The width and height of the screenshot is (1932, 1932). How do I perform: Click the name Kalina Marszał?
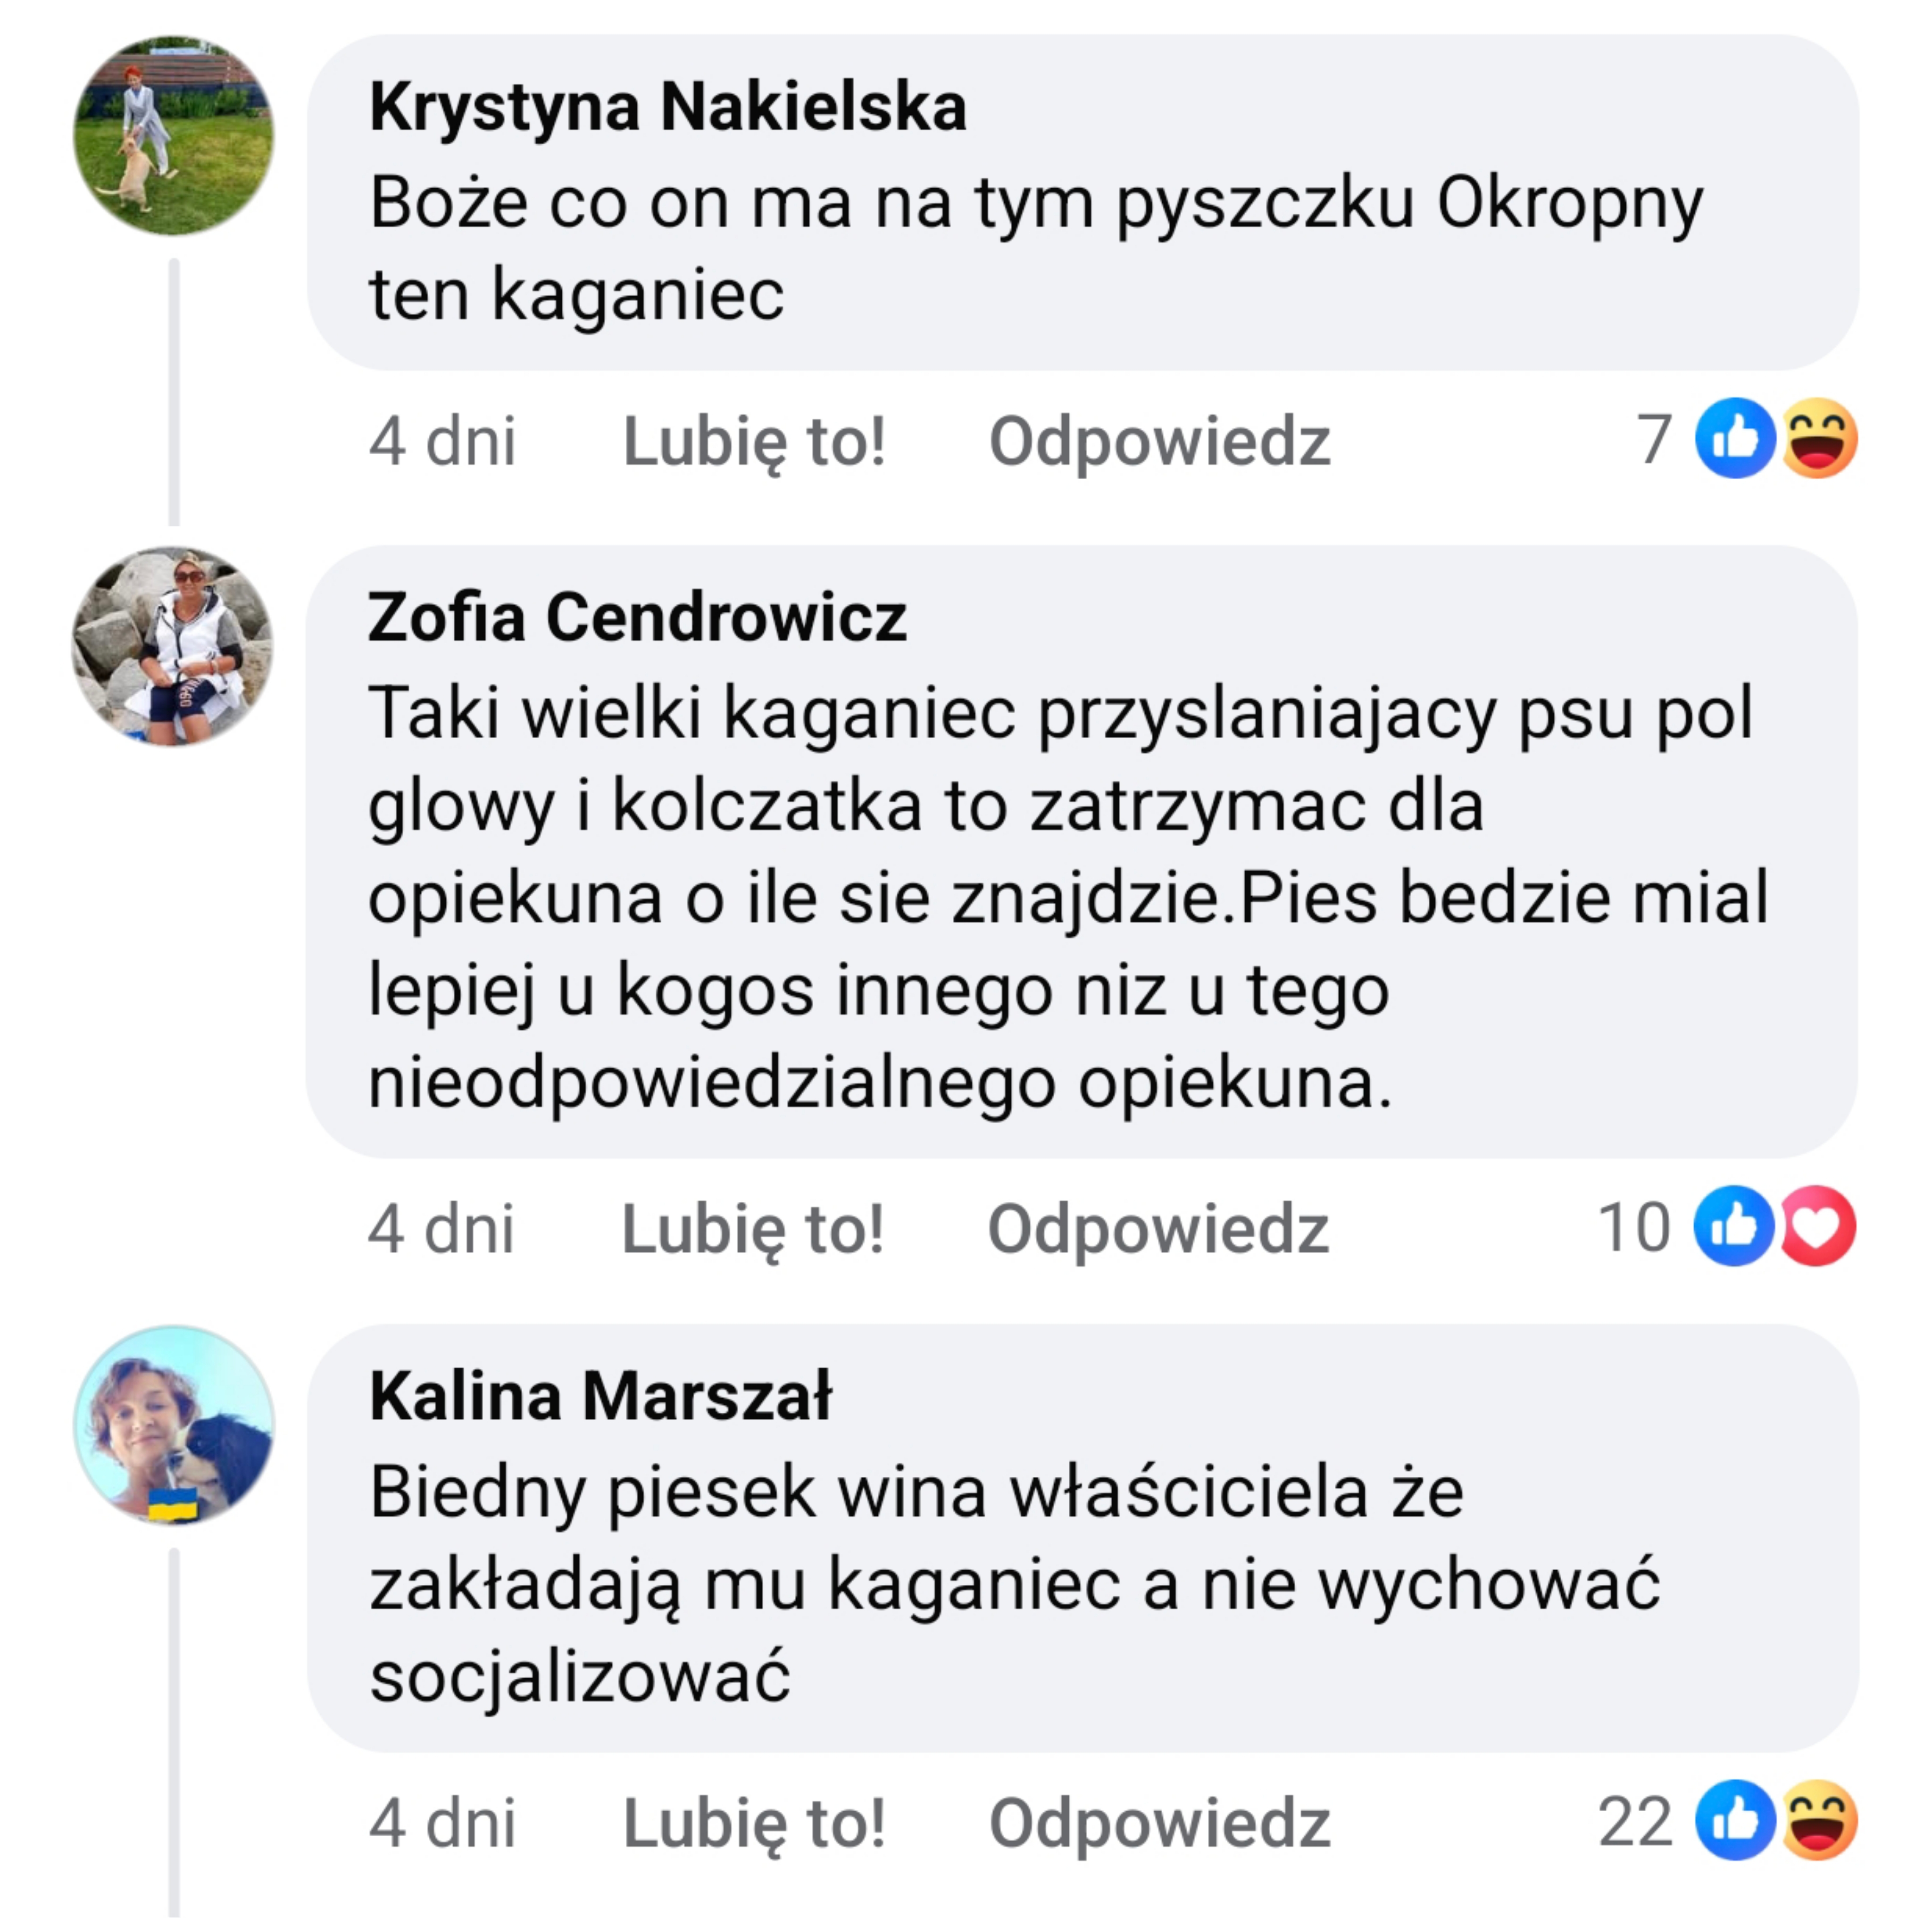pyautogui.click(x=600, y=1396)
